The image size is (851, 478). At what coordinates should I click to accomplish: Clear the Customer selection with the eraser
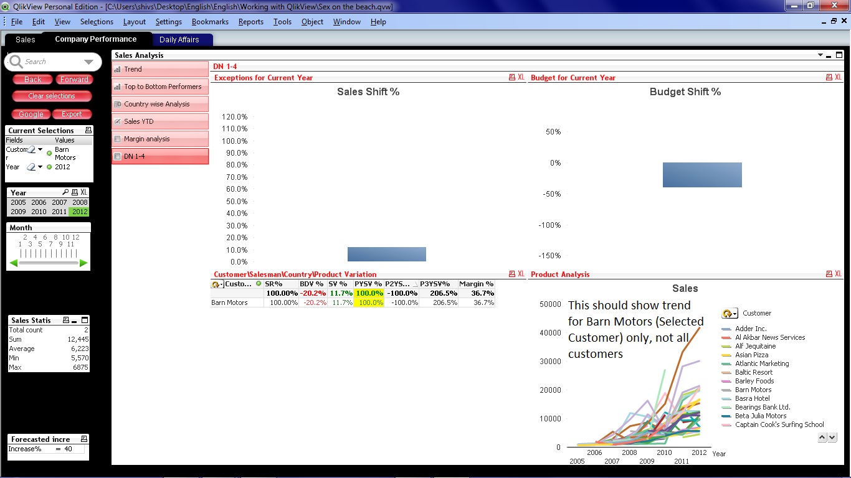coord(31,149)
